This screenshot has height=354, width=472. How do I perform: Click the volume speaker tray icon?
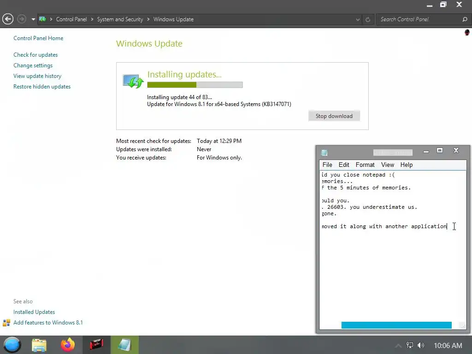421,345
